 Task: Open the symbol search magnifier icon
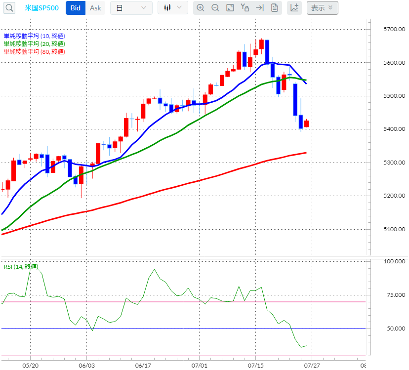pos(9,8)
